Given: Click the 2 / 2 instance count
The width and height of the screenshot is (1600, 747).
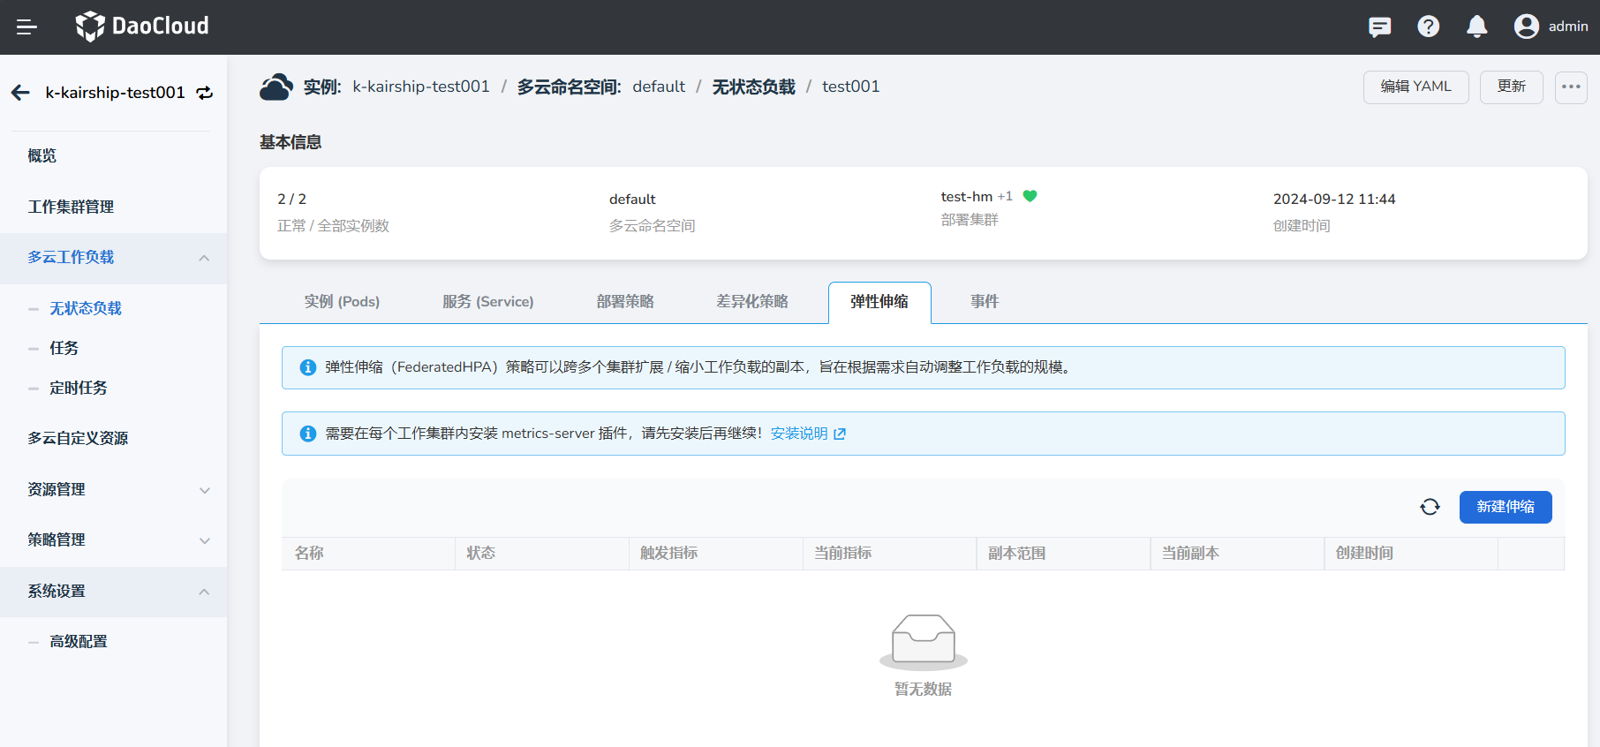Looking at the screenshot, I should 292,200.
